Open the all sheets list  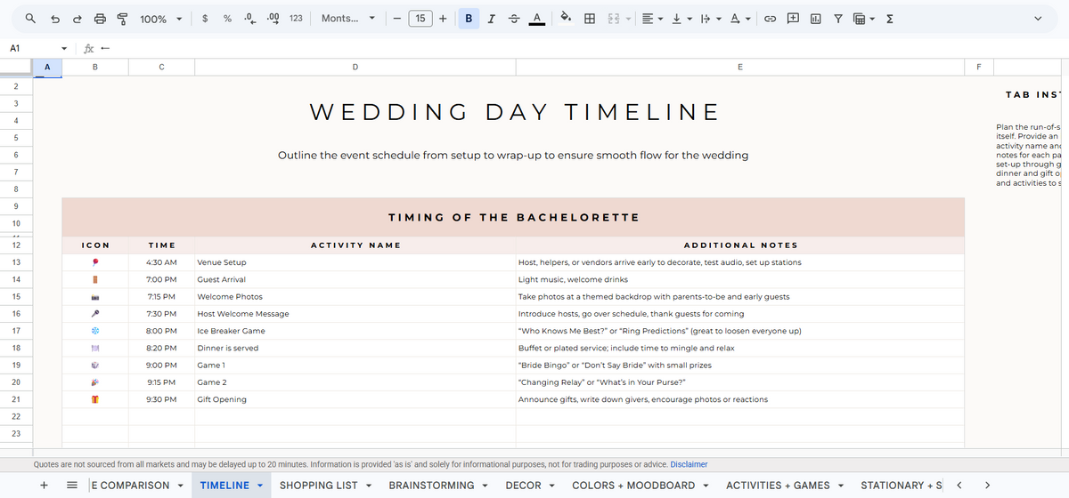[x=72, y=486]
